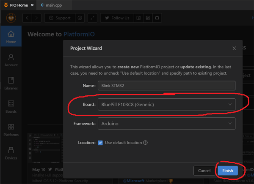Viewport: 254px width, 184px height.
Task: Click the GitHub icon in toolbar
Action: (157, 18)
